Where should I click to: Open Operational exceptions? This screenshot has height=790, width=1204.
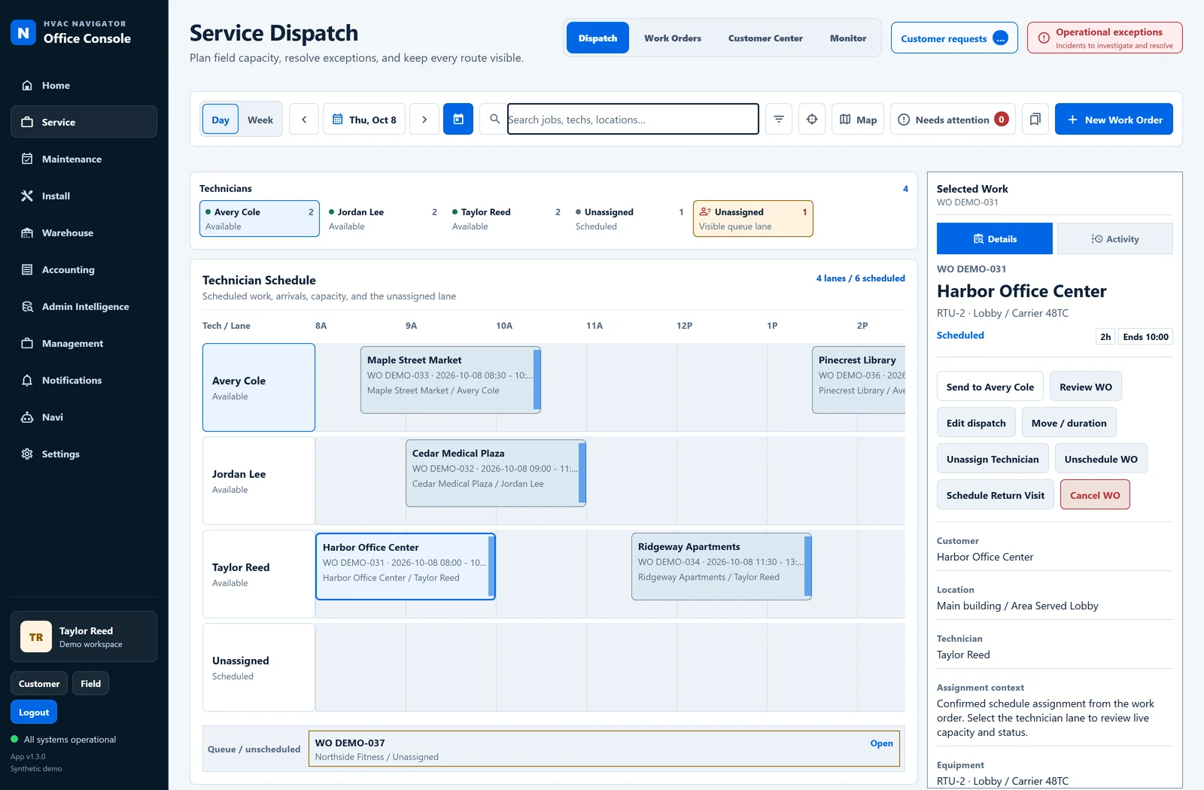point(1105,38)
